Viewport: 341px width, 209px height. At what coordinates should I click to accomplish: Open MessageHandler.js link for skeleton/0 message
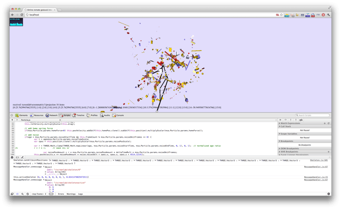(x=316, y=167)
